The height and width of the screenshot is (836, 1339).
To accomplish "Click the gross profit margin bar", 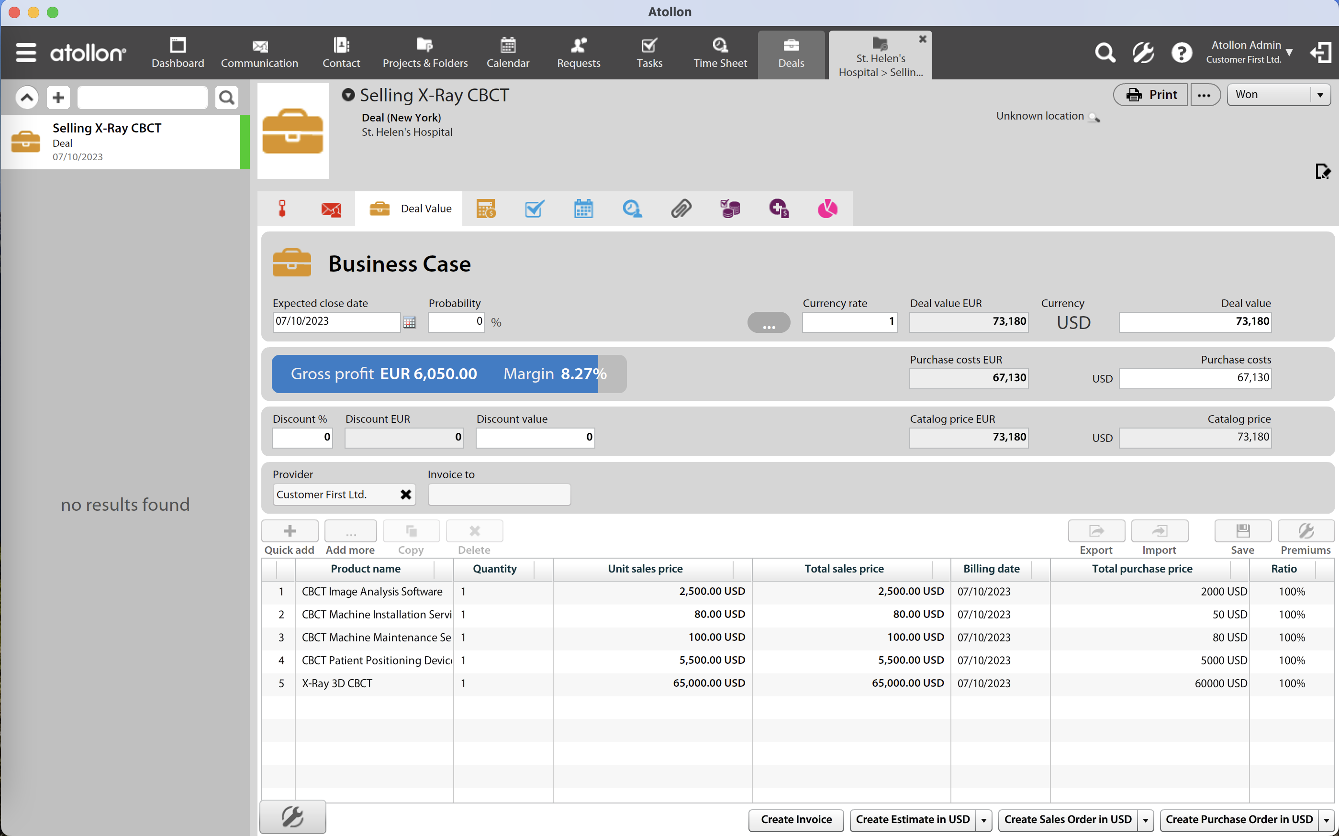I will [448, 374].
